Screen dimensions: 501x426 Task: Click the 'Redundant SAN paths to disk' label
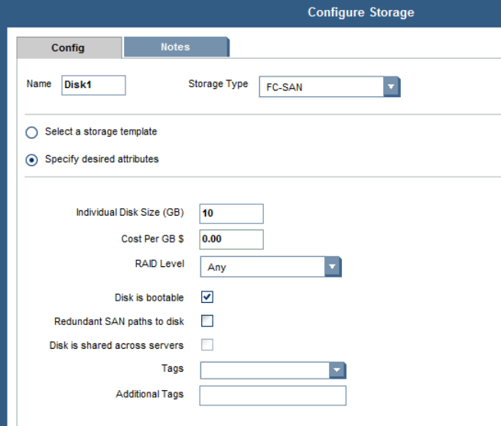click(x=119, y=321)
